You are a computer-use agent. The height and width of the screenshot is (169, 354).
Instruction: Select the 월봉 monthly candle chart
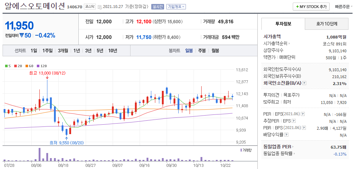215,51
